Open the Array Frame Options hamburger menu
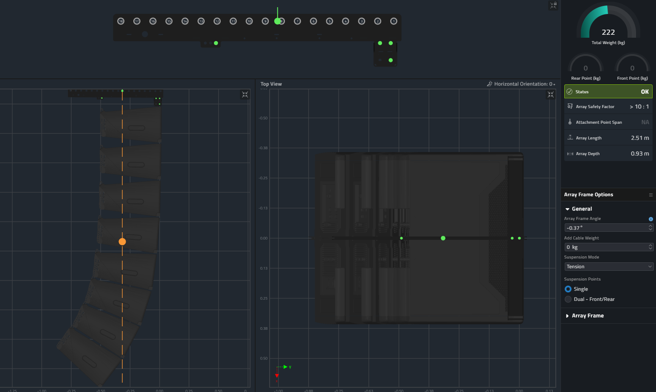 (x=650, y=195)
